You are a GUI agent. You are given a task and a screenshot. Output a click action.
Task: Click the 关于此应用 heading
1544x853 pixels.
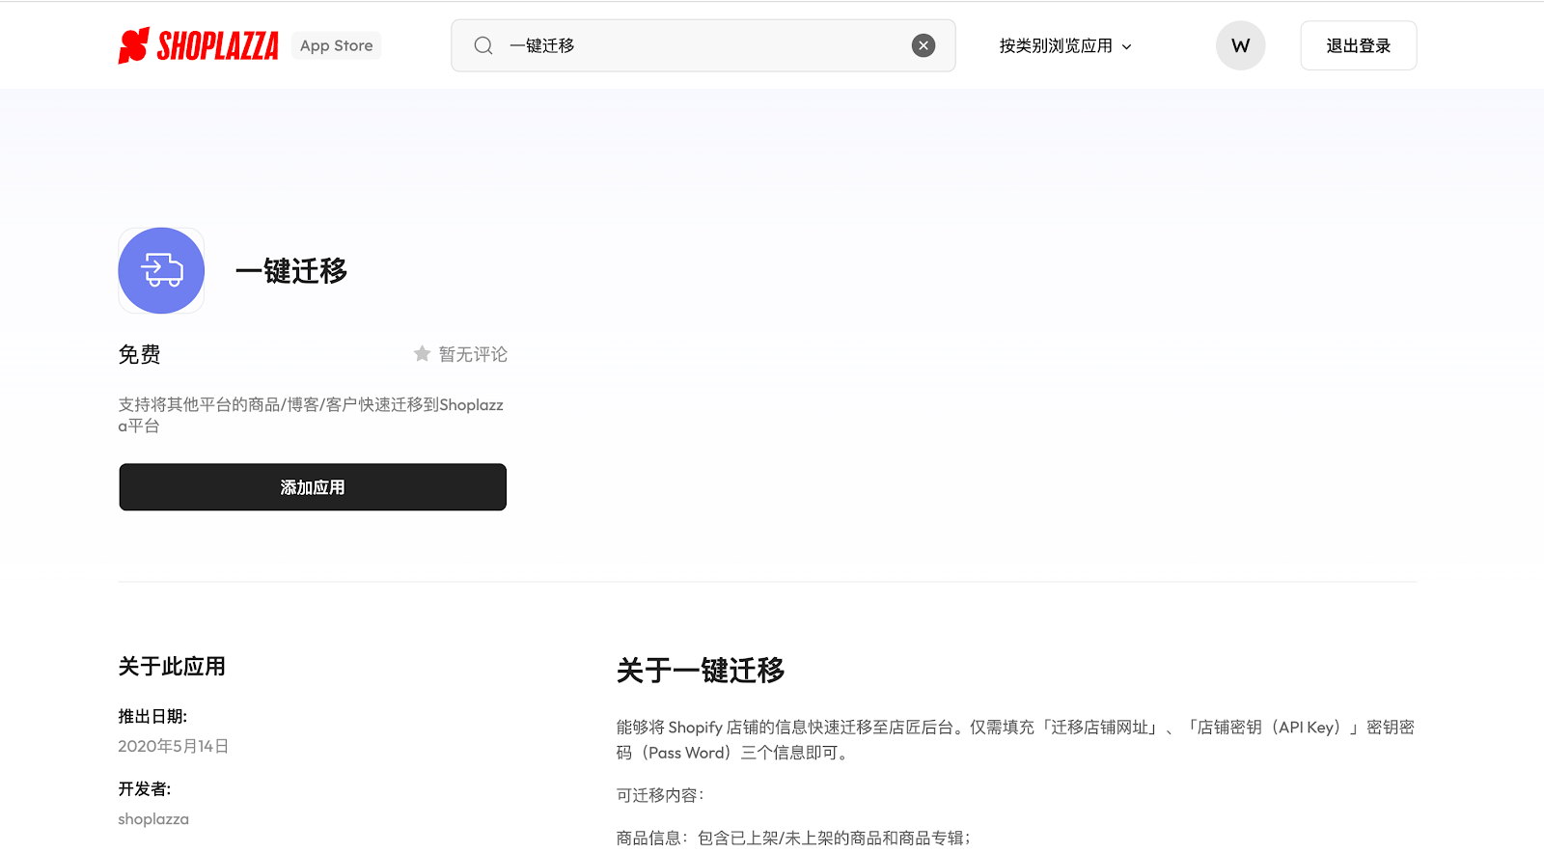click(172, 667)
